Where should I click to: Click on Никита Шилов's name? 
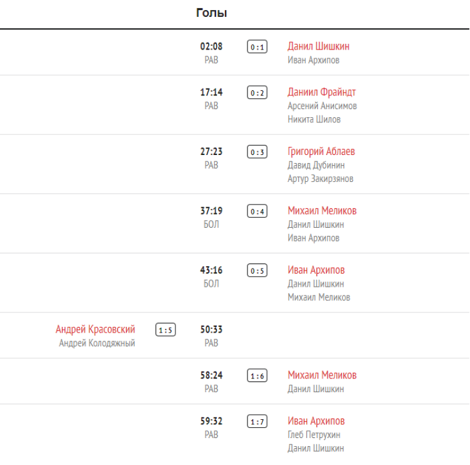point(314,119)
